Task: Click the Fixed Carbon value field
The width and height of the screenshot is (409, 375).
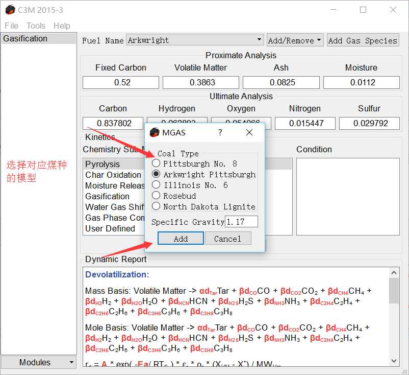Action: click(121, 82)
